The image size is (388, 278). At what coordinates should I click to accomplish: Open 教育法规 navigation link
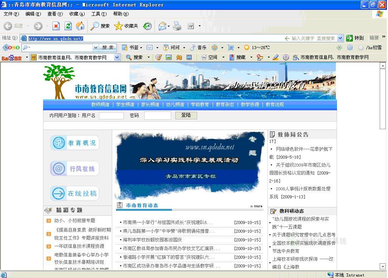pos(275,105)
